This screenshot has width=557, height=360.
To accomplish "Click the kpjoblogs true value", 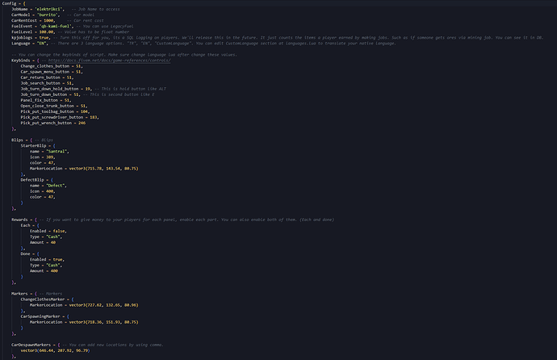I will 44,38.
